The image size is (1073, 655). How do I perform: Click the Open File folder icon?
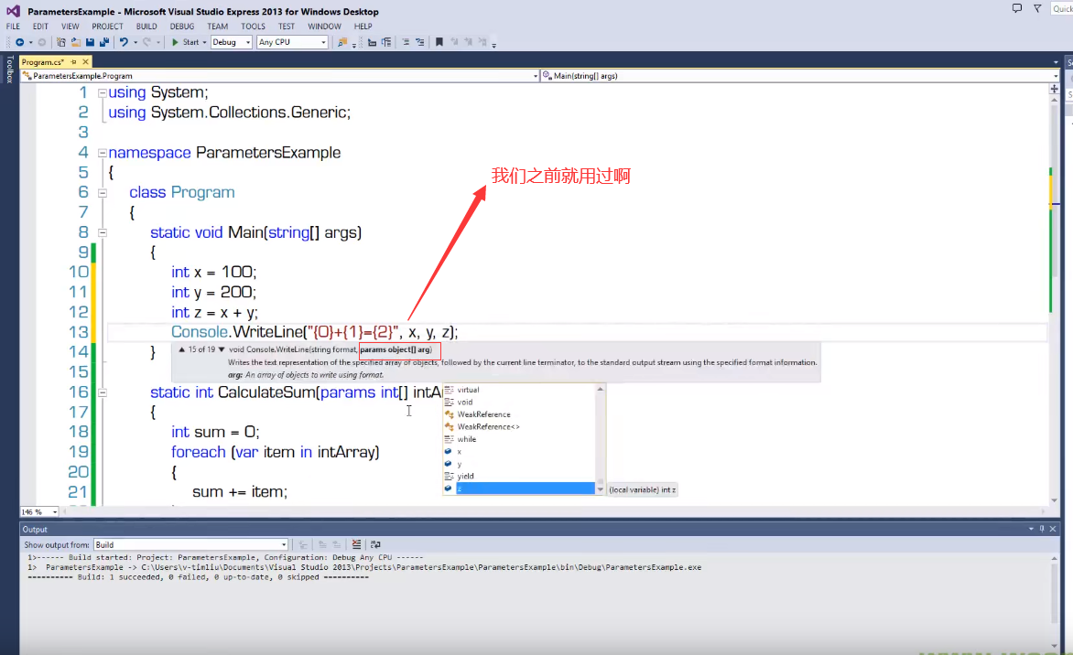tap(75, 42)
